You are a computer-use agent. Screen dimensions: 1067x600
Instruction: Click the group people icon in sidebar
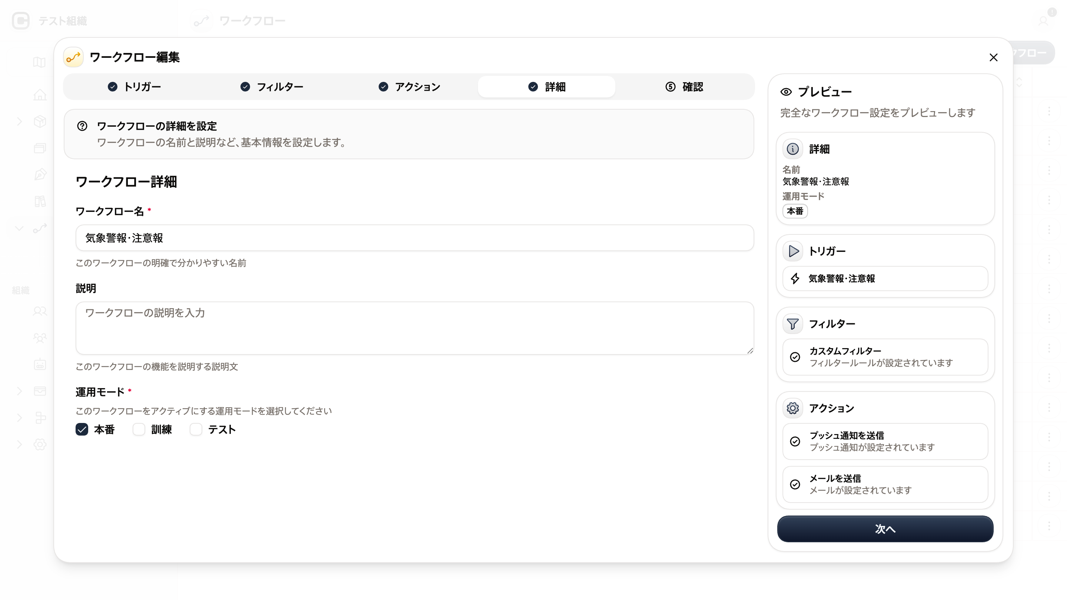[x=40, y=338]
